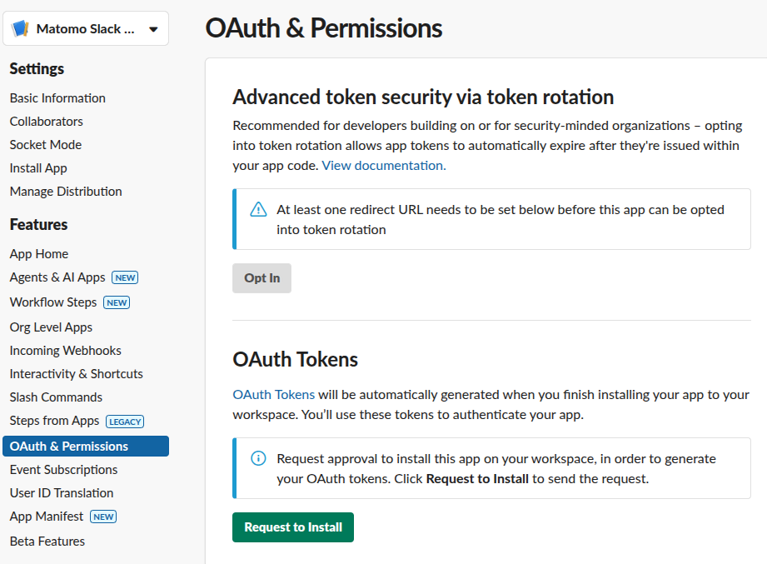Go to the Collaborators page
The width and height of the screenshot is (767, 564).
[47, 122]
